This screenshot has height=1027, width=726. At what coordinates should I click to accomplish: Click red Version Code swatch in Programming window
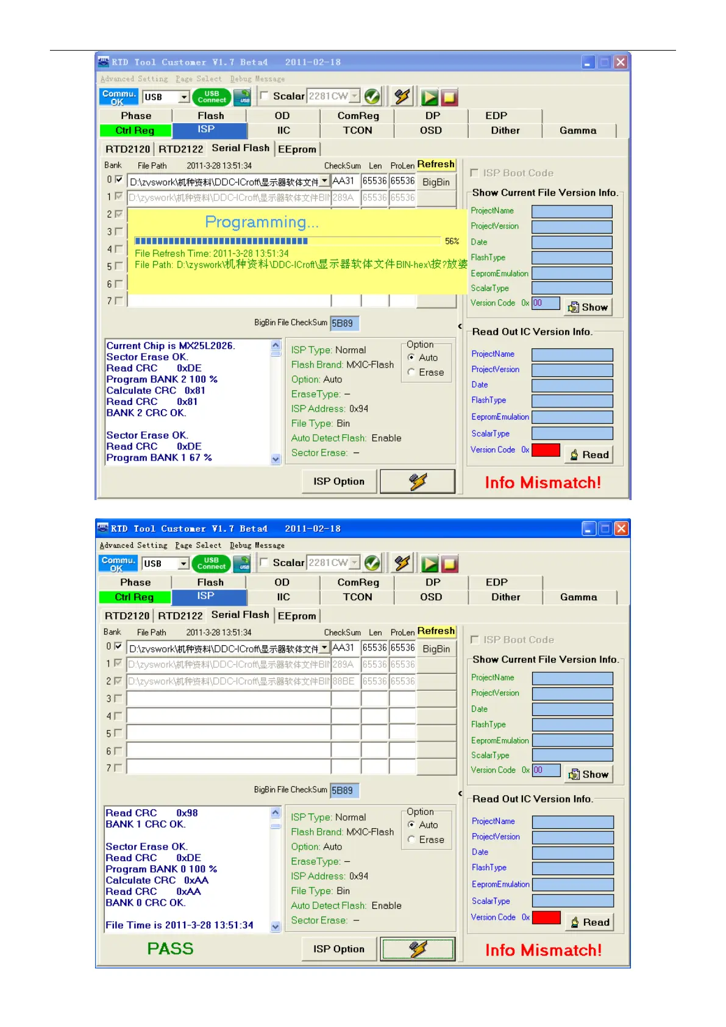(x=546, y=450)
